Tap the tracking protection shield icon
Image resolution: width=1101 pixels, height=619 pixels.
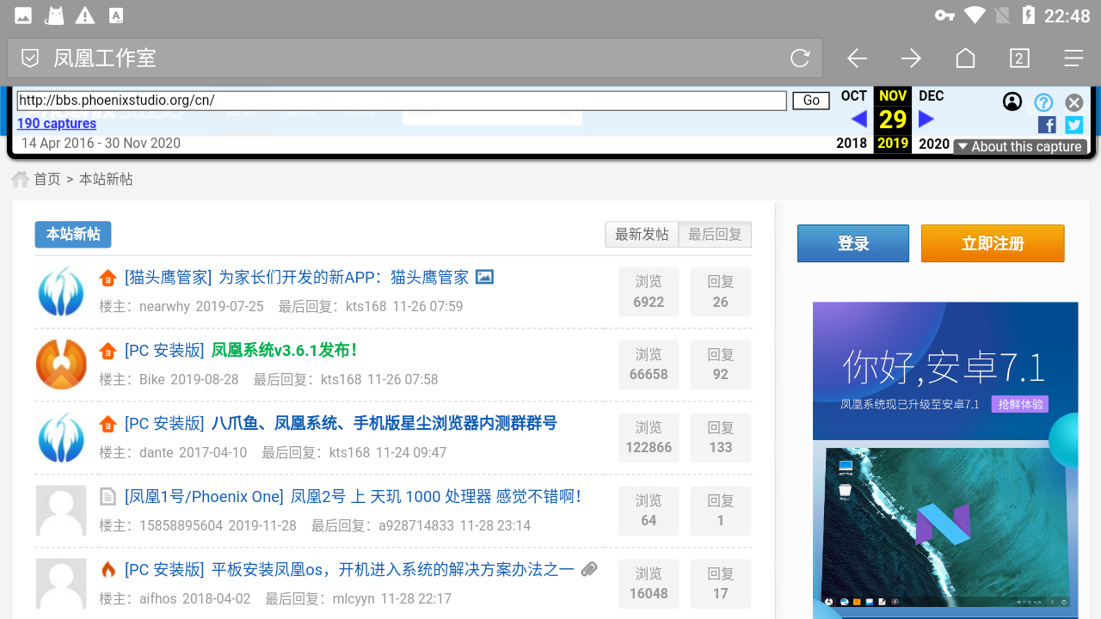30,58
